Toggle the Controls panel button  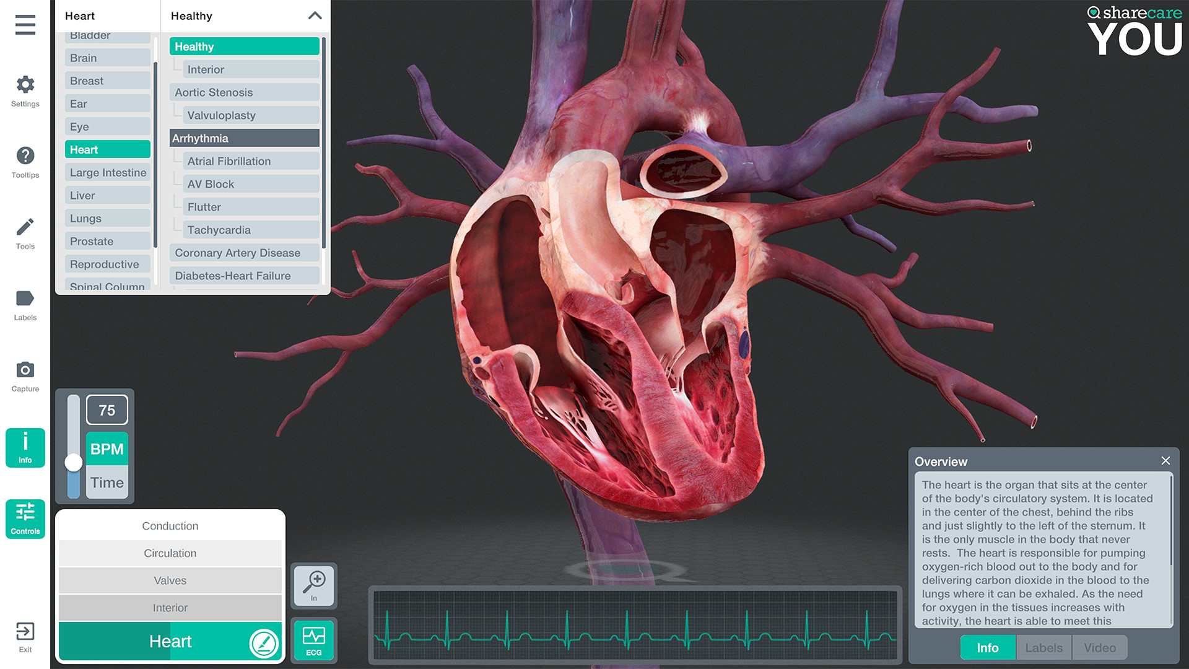coord(25,518)
